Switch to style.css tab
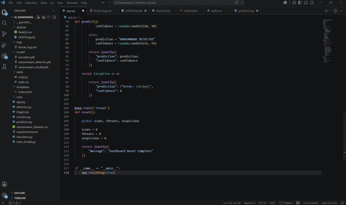346x205 pixels. 216,11
